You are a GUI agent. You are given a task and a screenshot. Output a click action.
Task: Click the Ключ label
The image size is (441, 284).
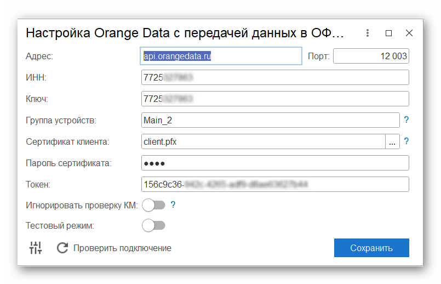pyautogui.click(x=37, y=99)
